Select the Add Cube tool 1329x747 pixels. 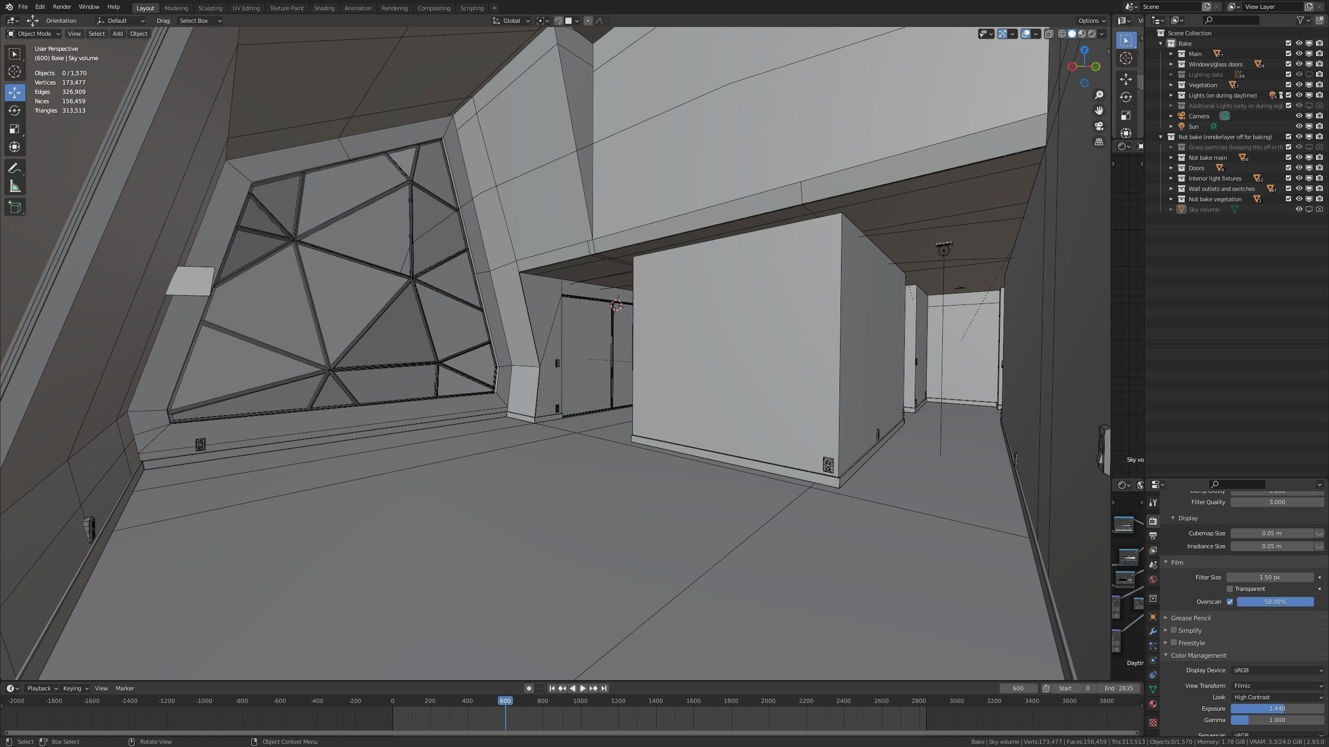click(x=15, y=208)
